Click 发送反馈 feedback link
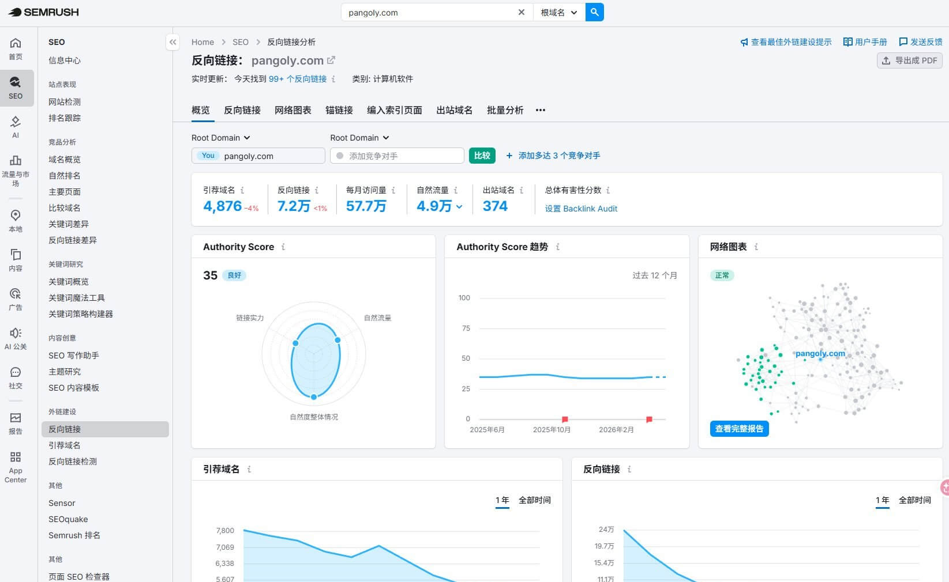 (921, 42)
